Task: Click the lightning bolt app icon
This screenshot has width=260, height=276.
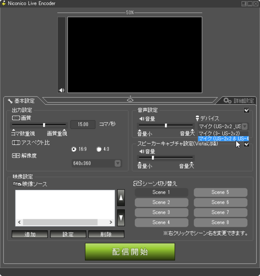Action: [x=4, y=3]
